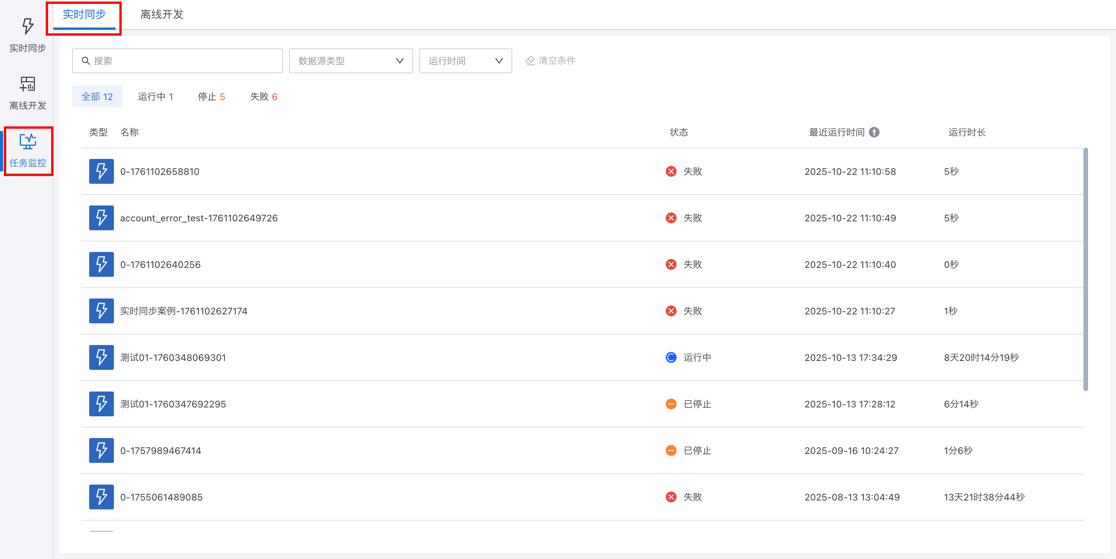Viewport: 1116px width, 559px height.
Task: Filter by 失败 6 status
Action: tap(263, 97)
